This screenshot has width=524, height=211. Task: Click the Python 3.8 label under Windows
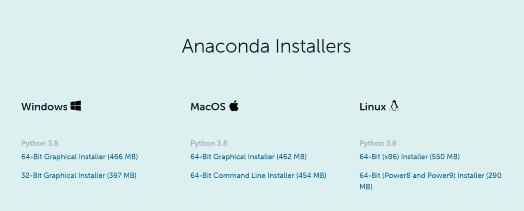(40, 143)
